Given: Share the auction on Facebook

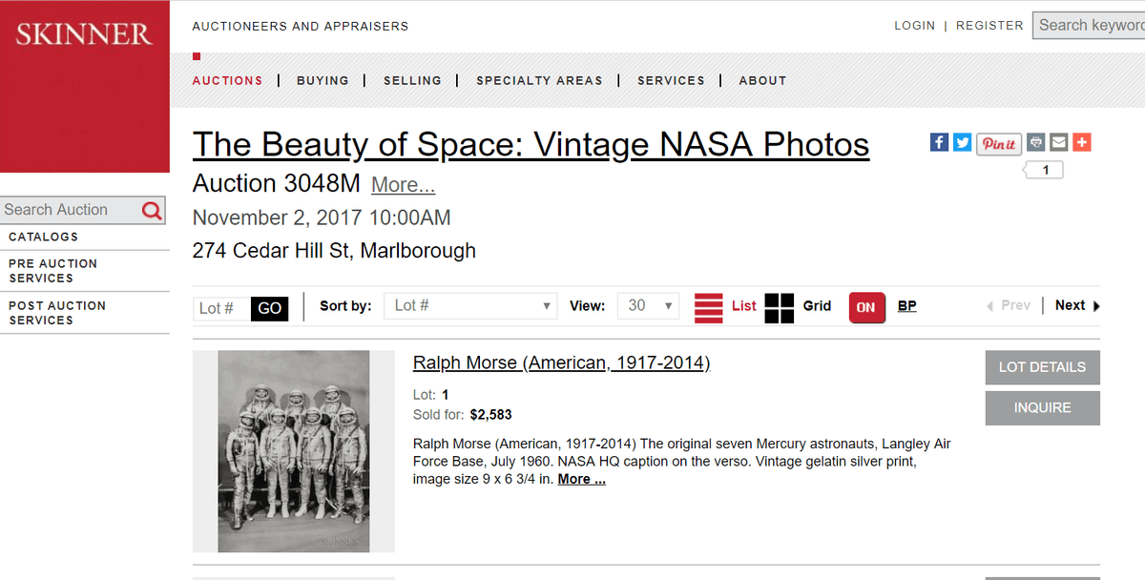Looking at the screenshot, I should [939, 141].
